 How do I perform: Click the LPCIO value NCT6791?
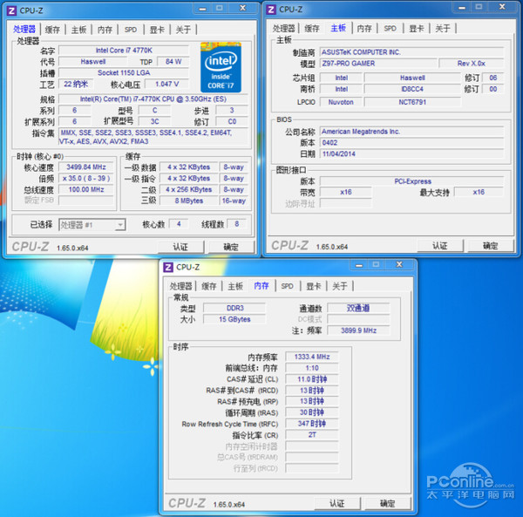coord(412,102)
